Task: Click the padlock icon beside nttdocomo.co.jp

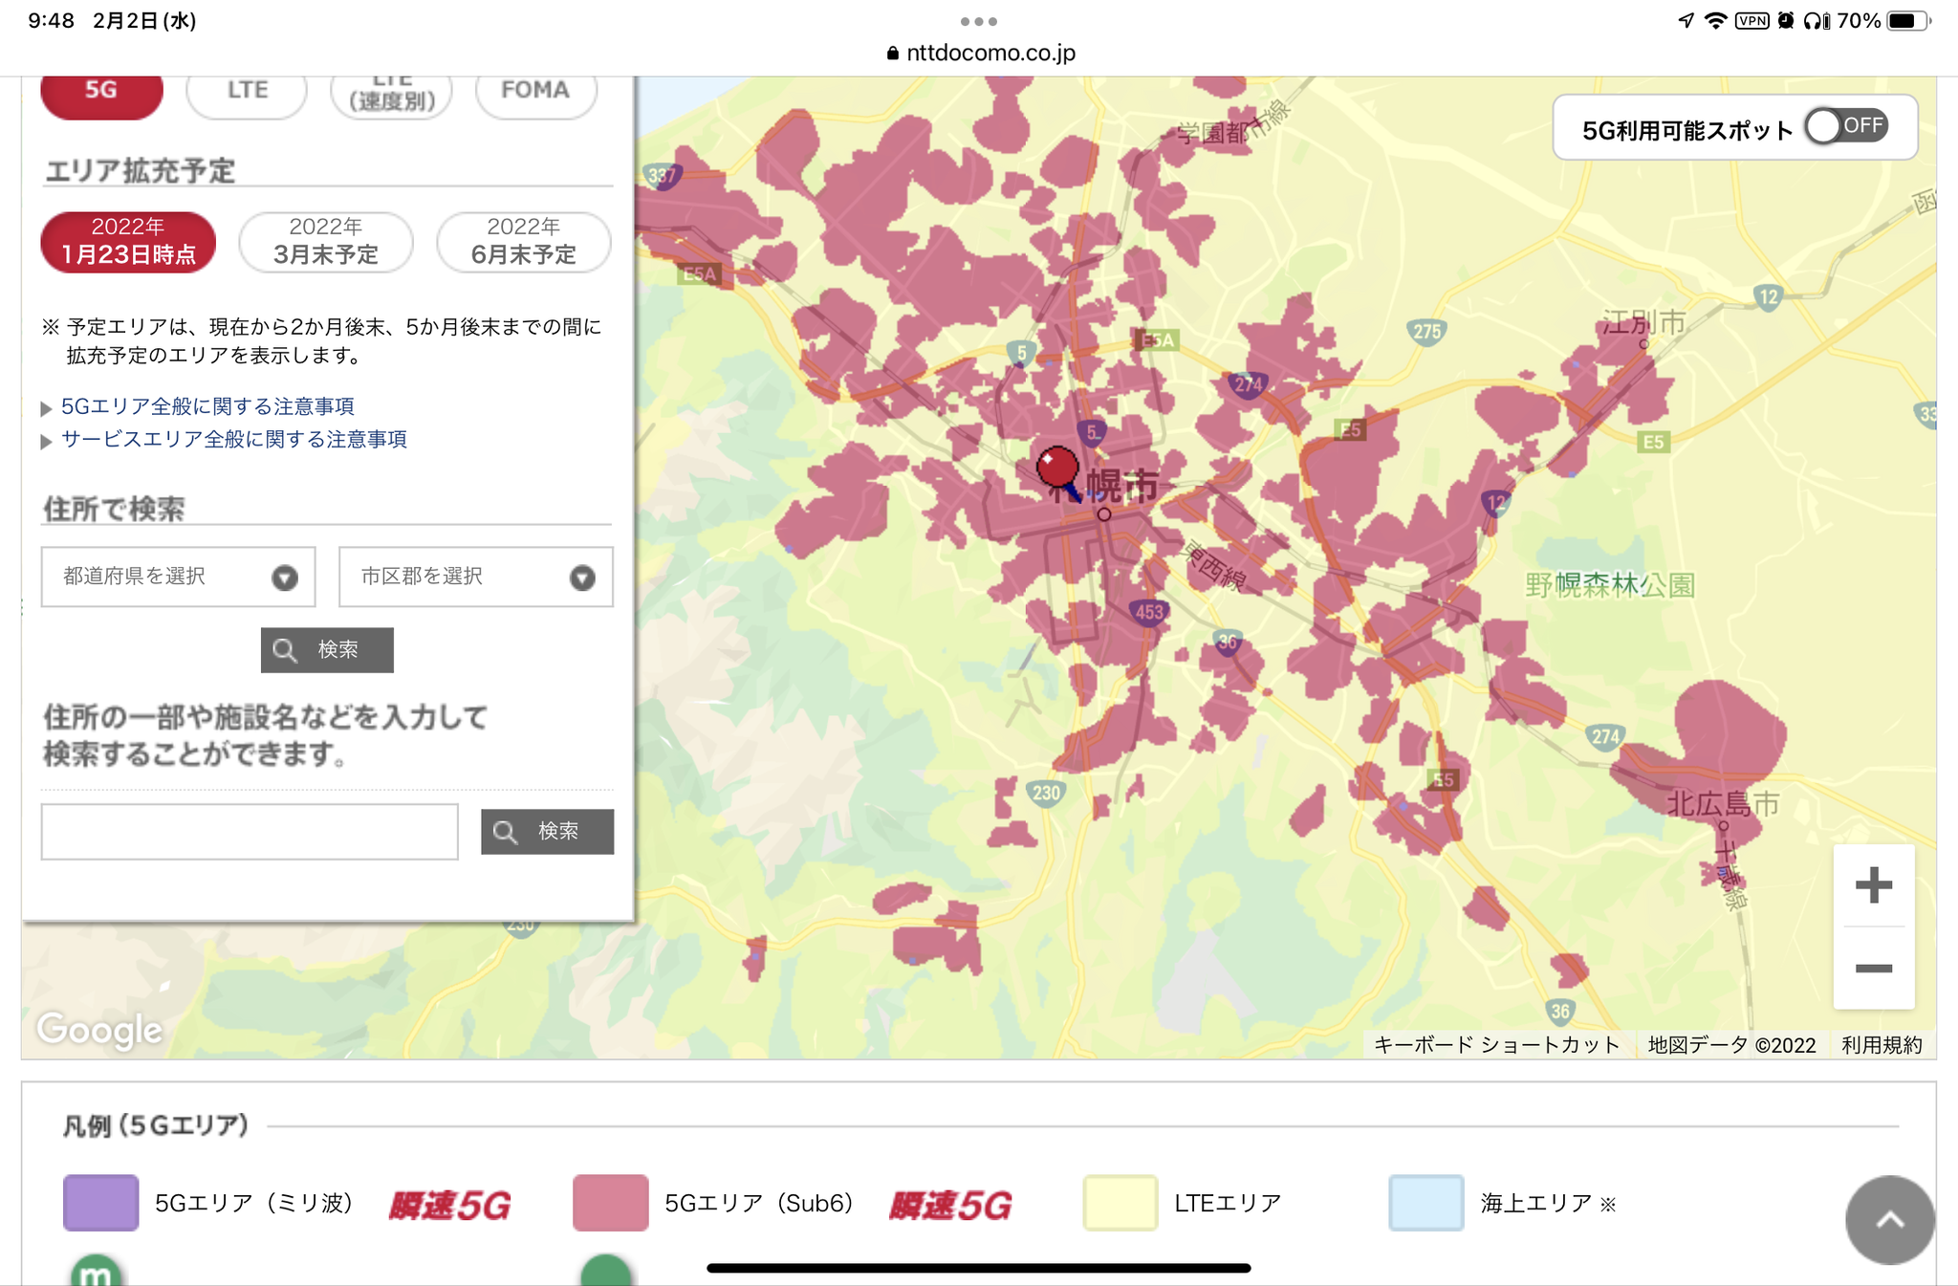Action: click(892, 54)
